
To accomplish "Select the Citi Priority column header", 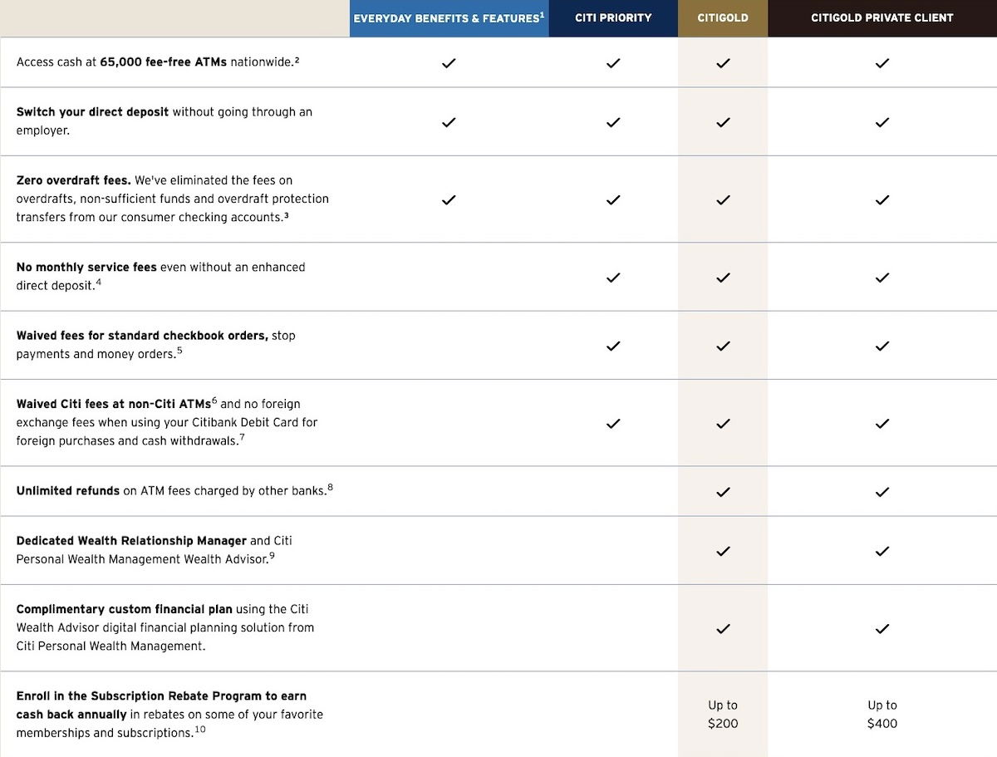I will pyautogui.click(x=613, y=18).
